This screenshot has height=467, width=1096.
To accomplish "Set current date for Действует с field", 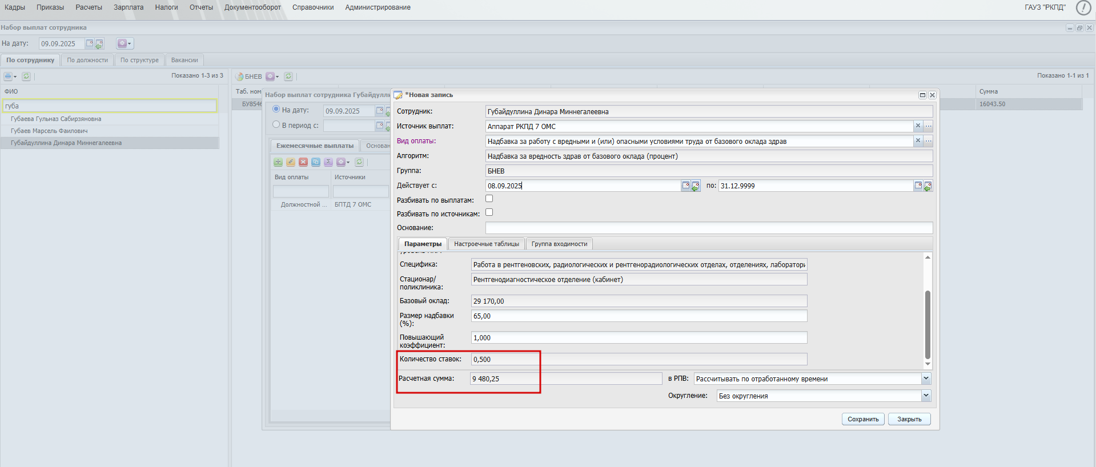I will (696, 186).
